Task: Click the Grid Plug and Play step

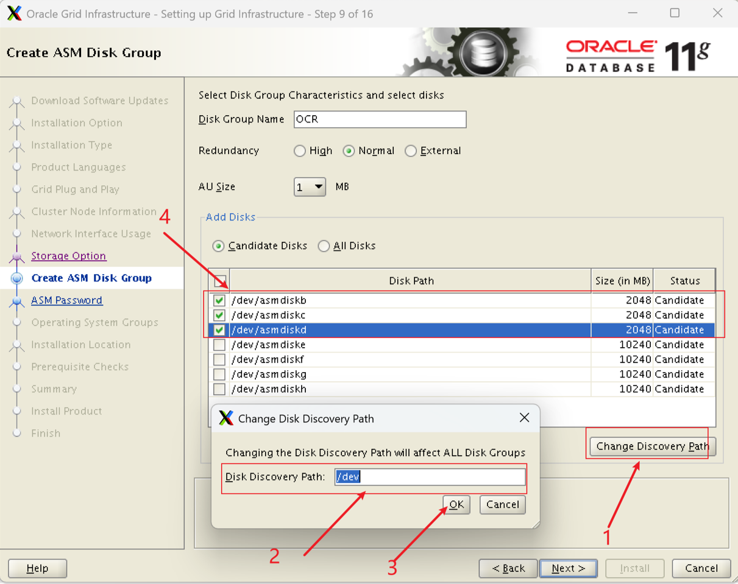Action: click(x=76, y=189)
